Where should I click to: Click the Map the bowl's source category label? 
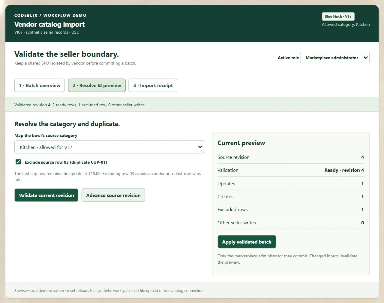tap(46, 136)
